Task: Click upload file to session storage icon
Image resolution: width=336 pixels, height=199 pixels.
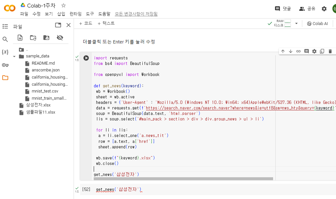Action: [x=20, y=38]
